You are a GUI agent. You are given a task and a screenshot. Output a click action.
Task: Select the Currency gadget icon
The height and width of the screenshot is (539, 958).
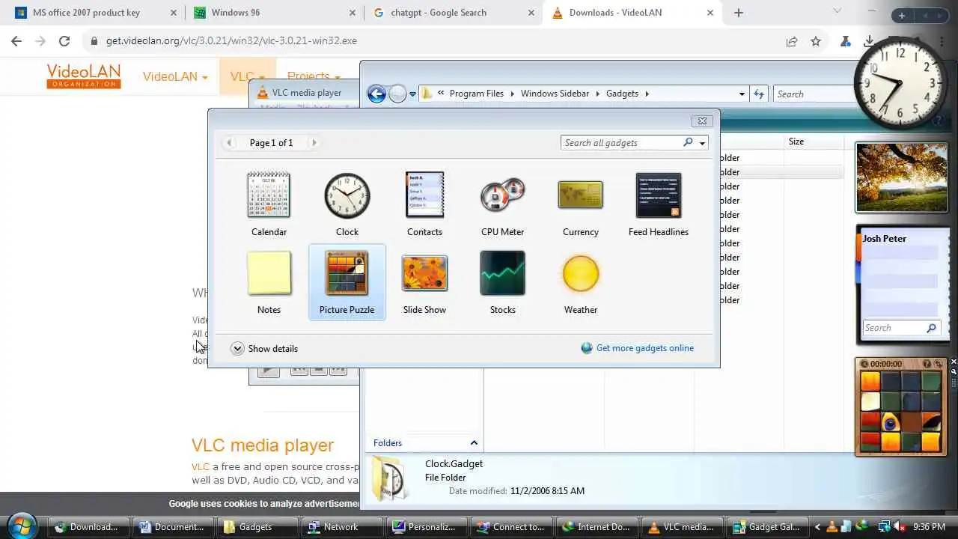click(580, 196)
